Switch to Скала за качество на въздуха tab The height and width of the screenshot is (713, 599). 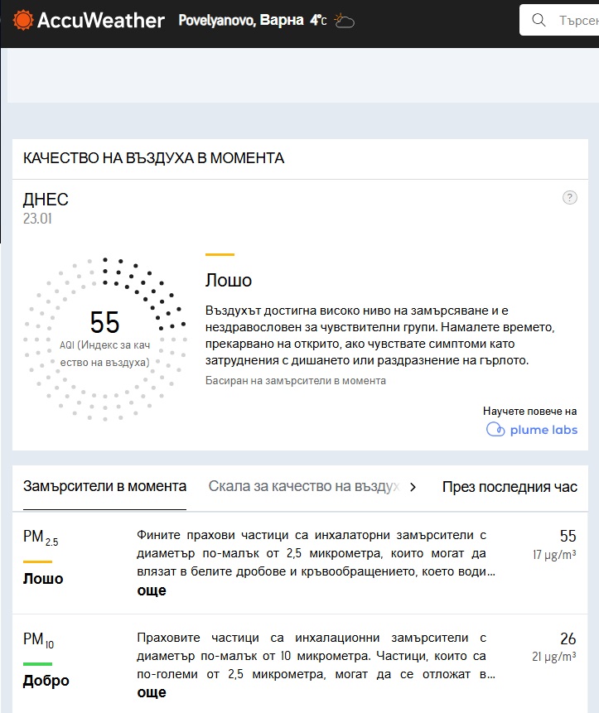[x=304, y=486]
